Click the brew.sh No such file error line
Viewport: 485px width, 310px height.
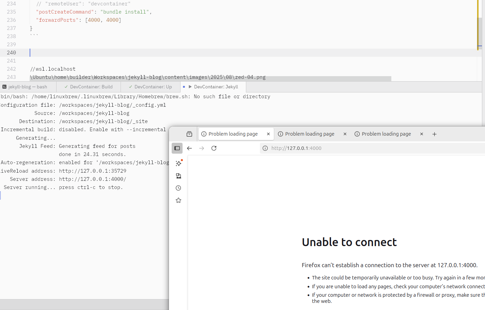(135, 97)
